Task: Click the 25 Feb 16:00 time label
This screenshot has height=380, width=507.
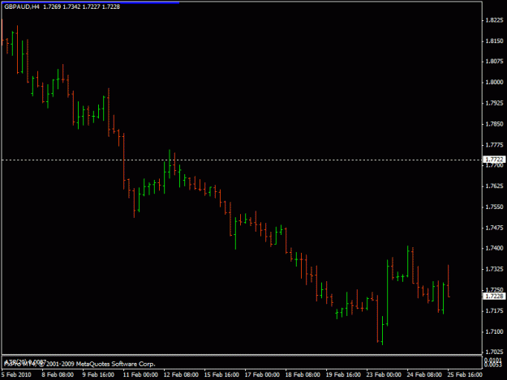Action: (465, 374)
